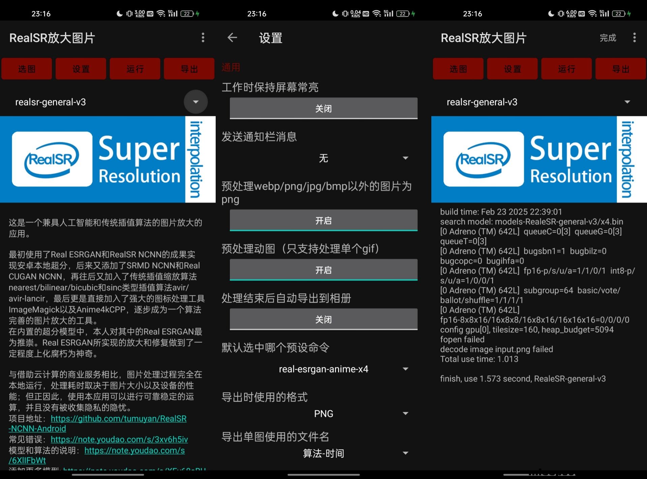Toggle 处理结束后自动导出到相册 关闭 switch
The width and height of the screenshot is (647, 479).
[x=323, y=319]
